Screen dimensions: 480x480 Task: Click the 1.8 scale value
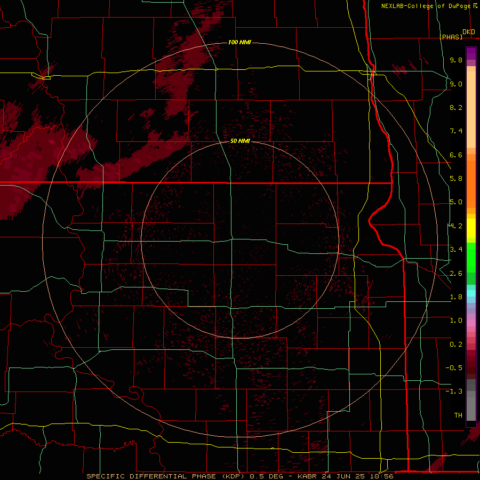coord(456,297)
